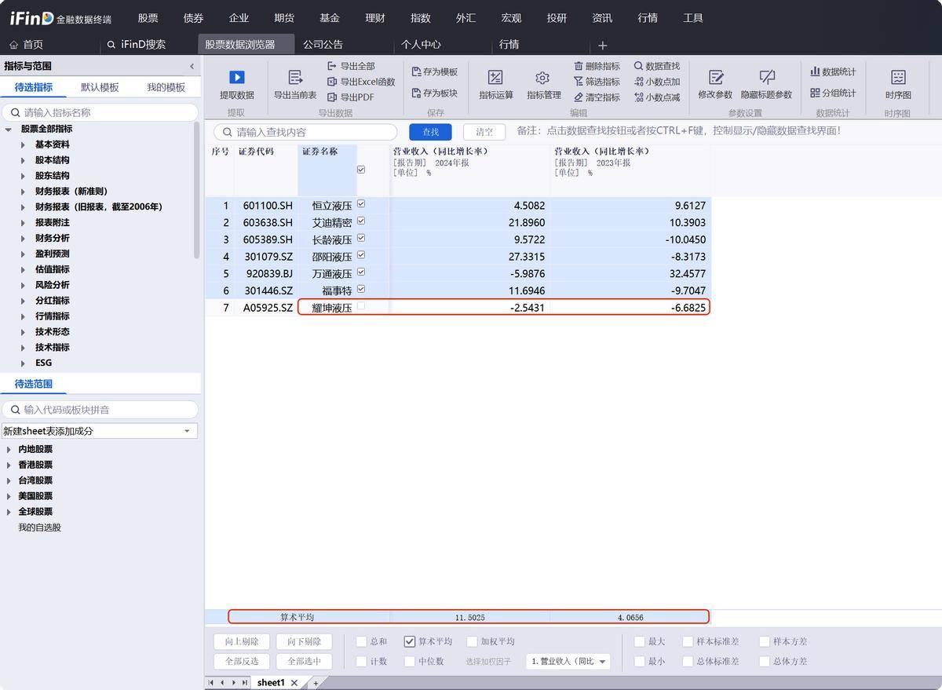Enable the 中位数 checkbox
The image size is (942, 690).
[410, 661]
